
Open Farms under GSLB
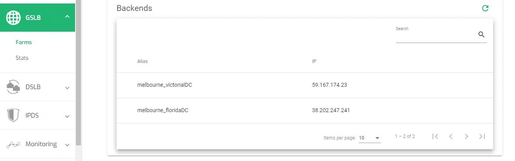coord(24,42)
